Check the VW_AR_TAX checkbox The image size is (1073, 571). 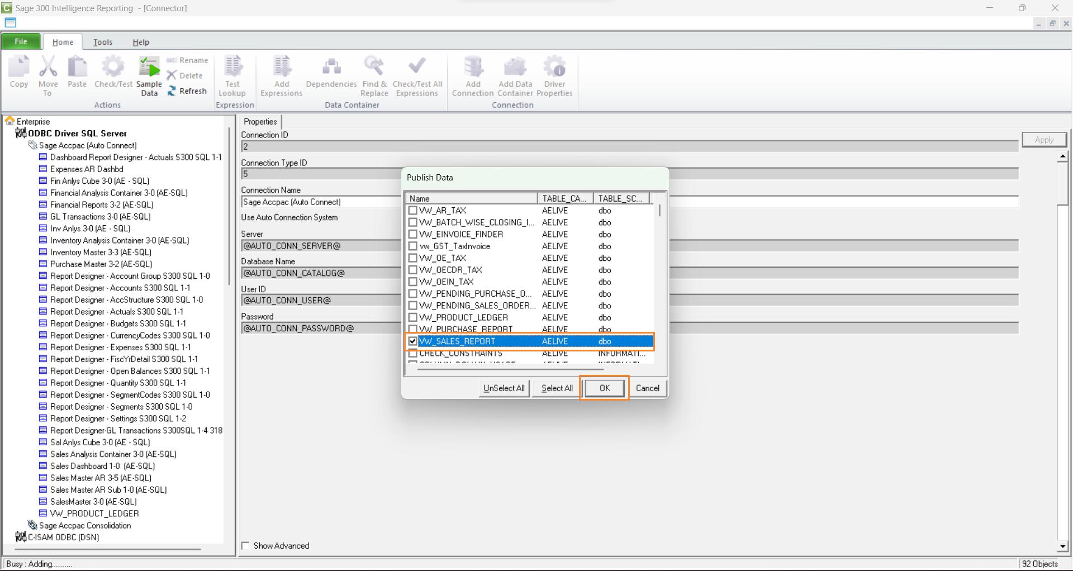[x=413, y=211]
